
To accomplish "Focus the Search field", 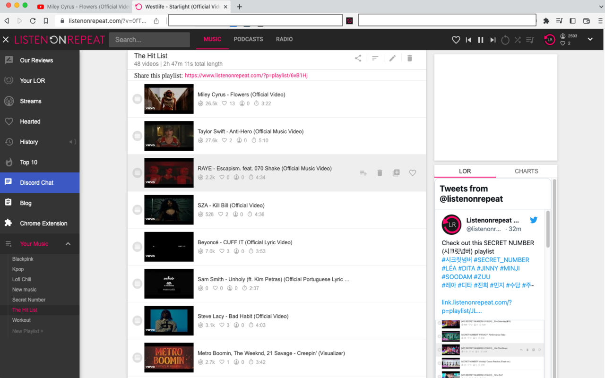I will pos(149,39).
